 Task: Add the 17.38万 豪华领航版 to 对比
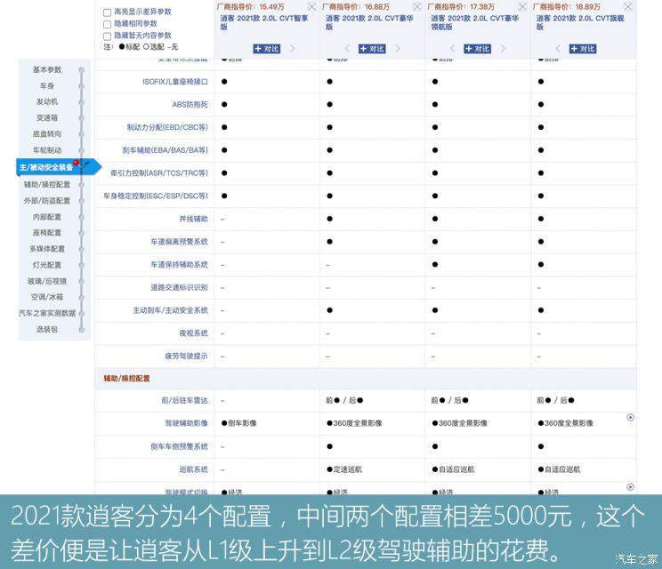(477, 49)
